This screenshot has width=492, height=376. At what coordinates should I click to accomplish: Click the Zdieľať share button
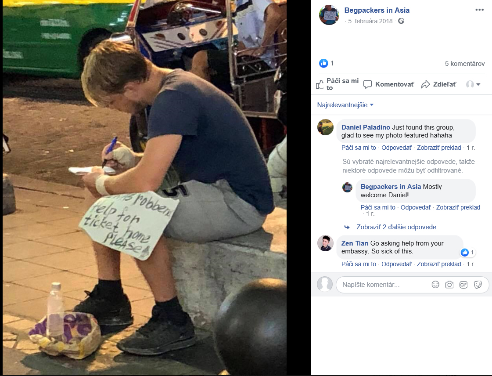pyautogui.click(x=438, y=84)
